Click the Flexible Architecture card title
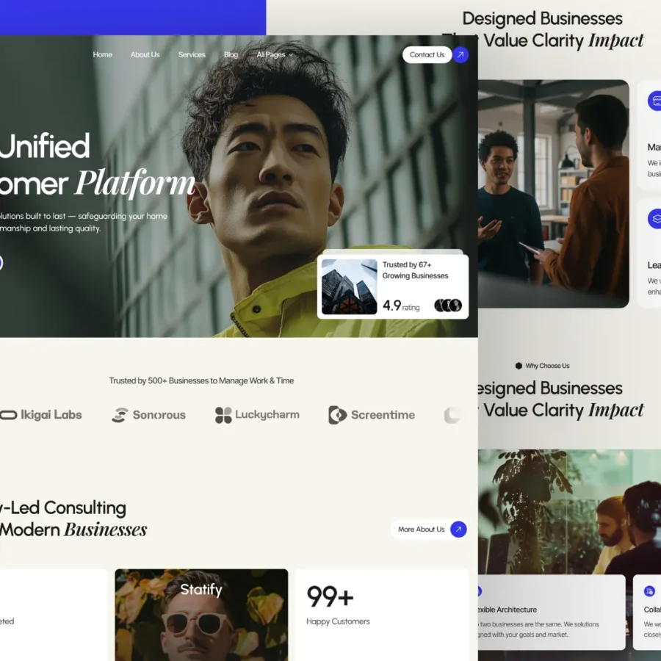The image size is (661, 661). pos(507,610)
